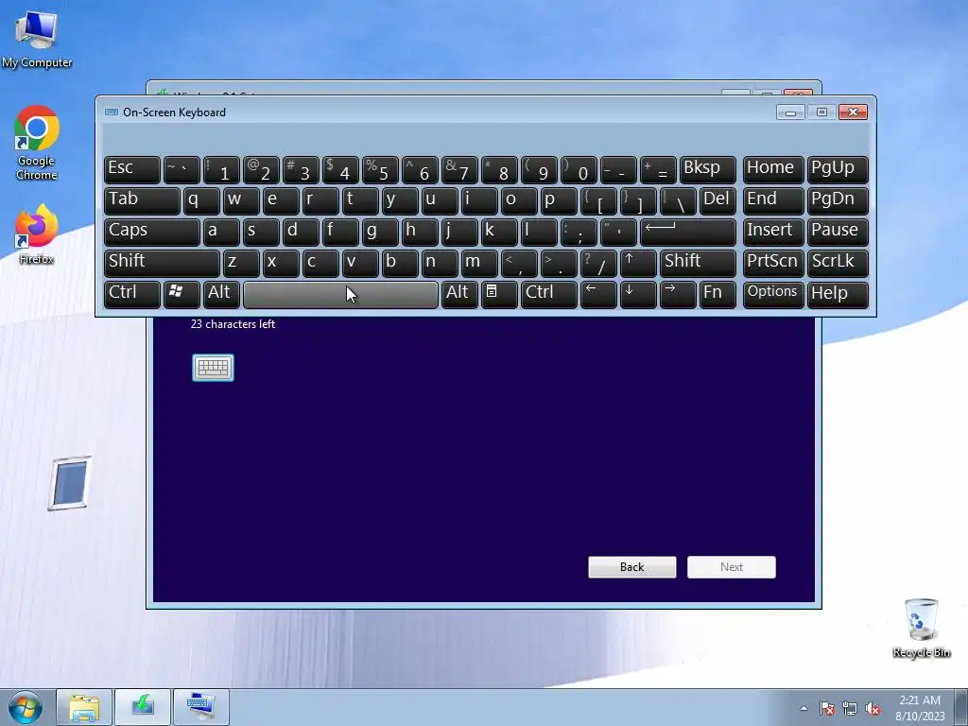The image size is (968, 726).
Task: Minimize the On-Screen Keyboard window
Action: (790, 112)
